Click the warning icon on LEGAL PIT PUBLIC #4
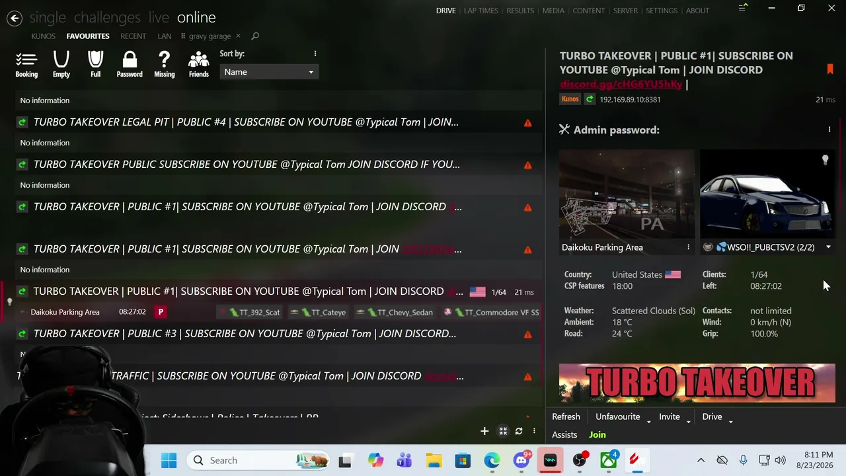The width and height of the screenshot is (846, 476). (527, 123)
